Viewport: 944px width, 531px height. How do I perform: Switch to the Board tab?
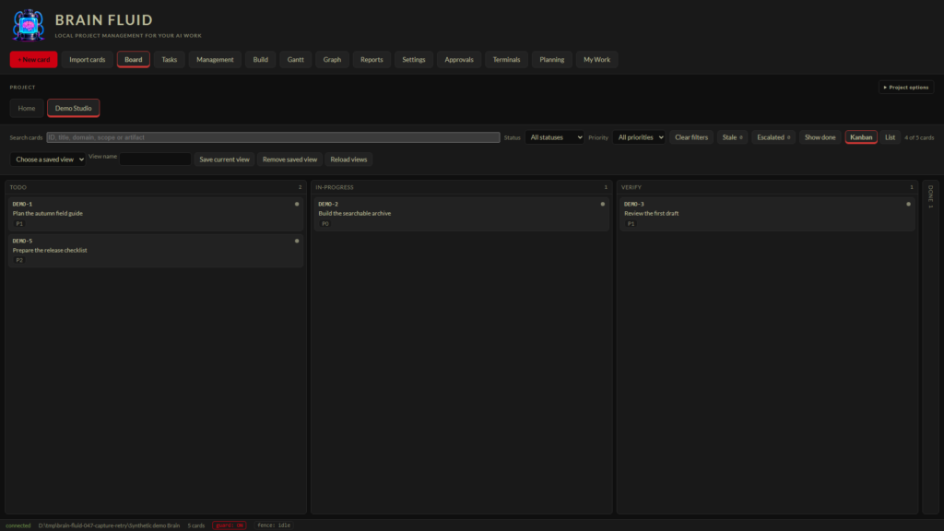coord(133,60)
